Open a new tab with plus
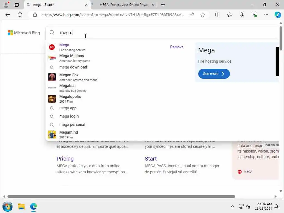Screen dimensions: 284x213 (163, 5)
